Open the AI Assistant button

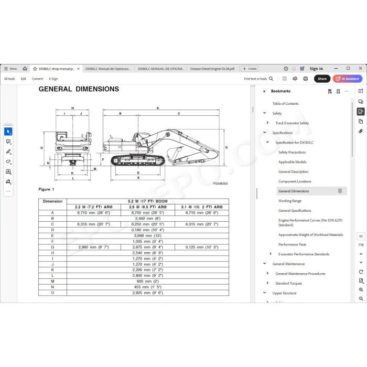348,79
